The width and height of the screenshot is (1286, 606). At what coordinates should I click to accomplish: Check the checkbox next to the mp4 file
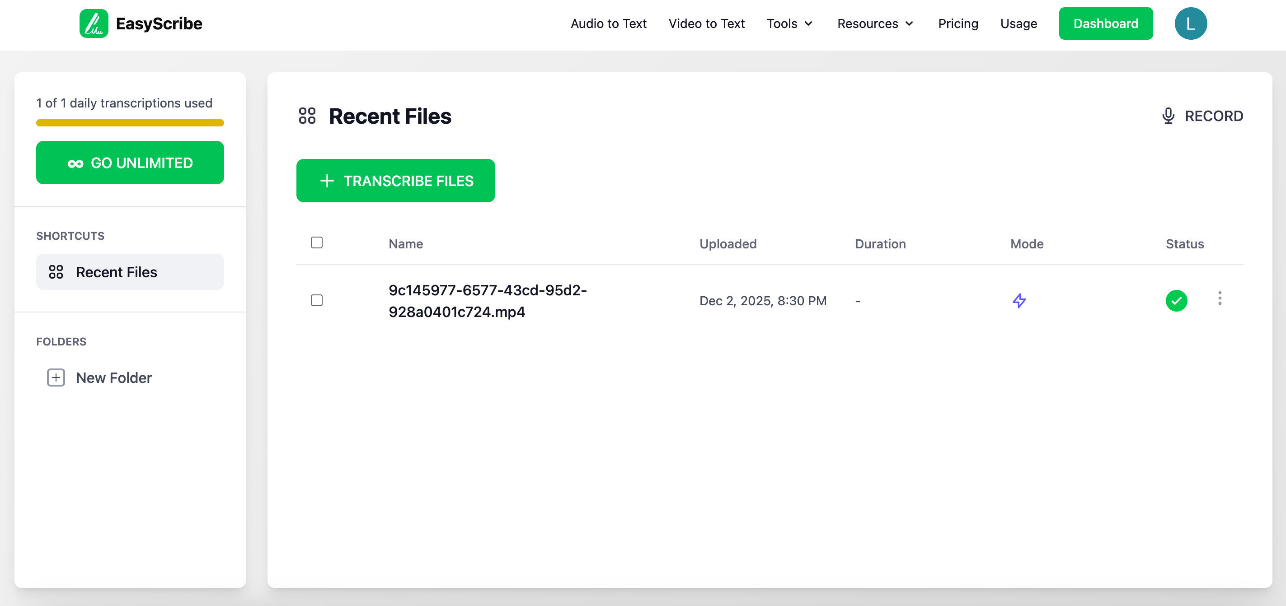(x=317, y=300)
